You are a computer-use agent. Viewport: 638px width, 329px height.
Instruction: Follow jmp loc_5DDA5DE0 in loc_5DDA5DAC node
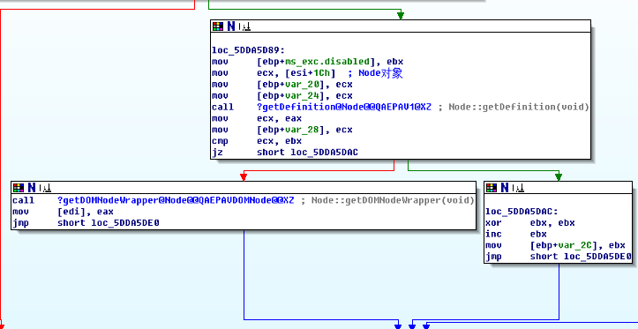pos(597,257)
